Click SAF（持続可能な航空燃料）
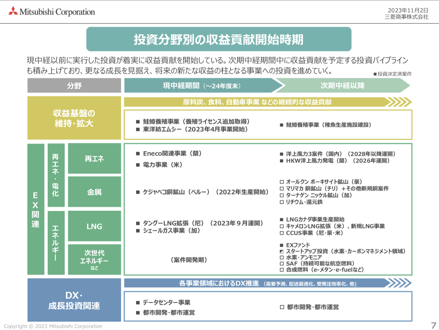The image size is (439, 330). (321, 264)
